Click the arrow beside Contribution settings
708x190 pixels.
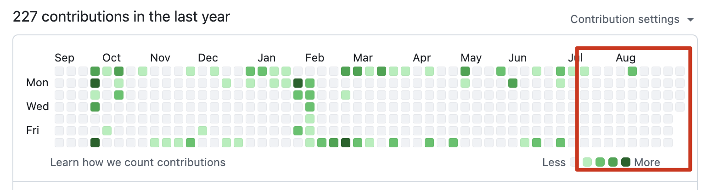(x=690, y=20)
